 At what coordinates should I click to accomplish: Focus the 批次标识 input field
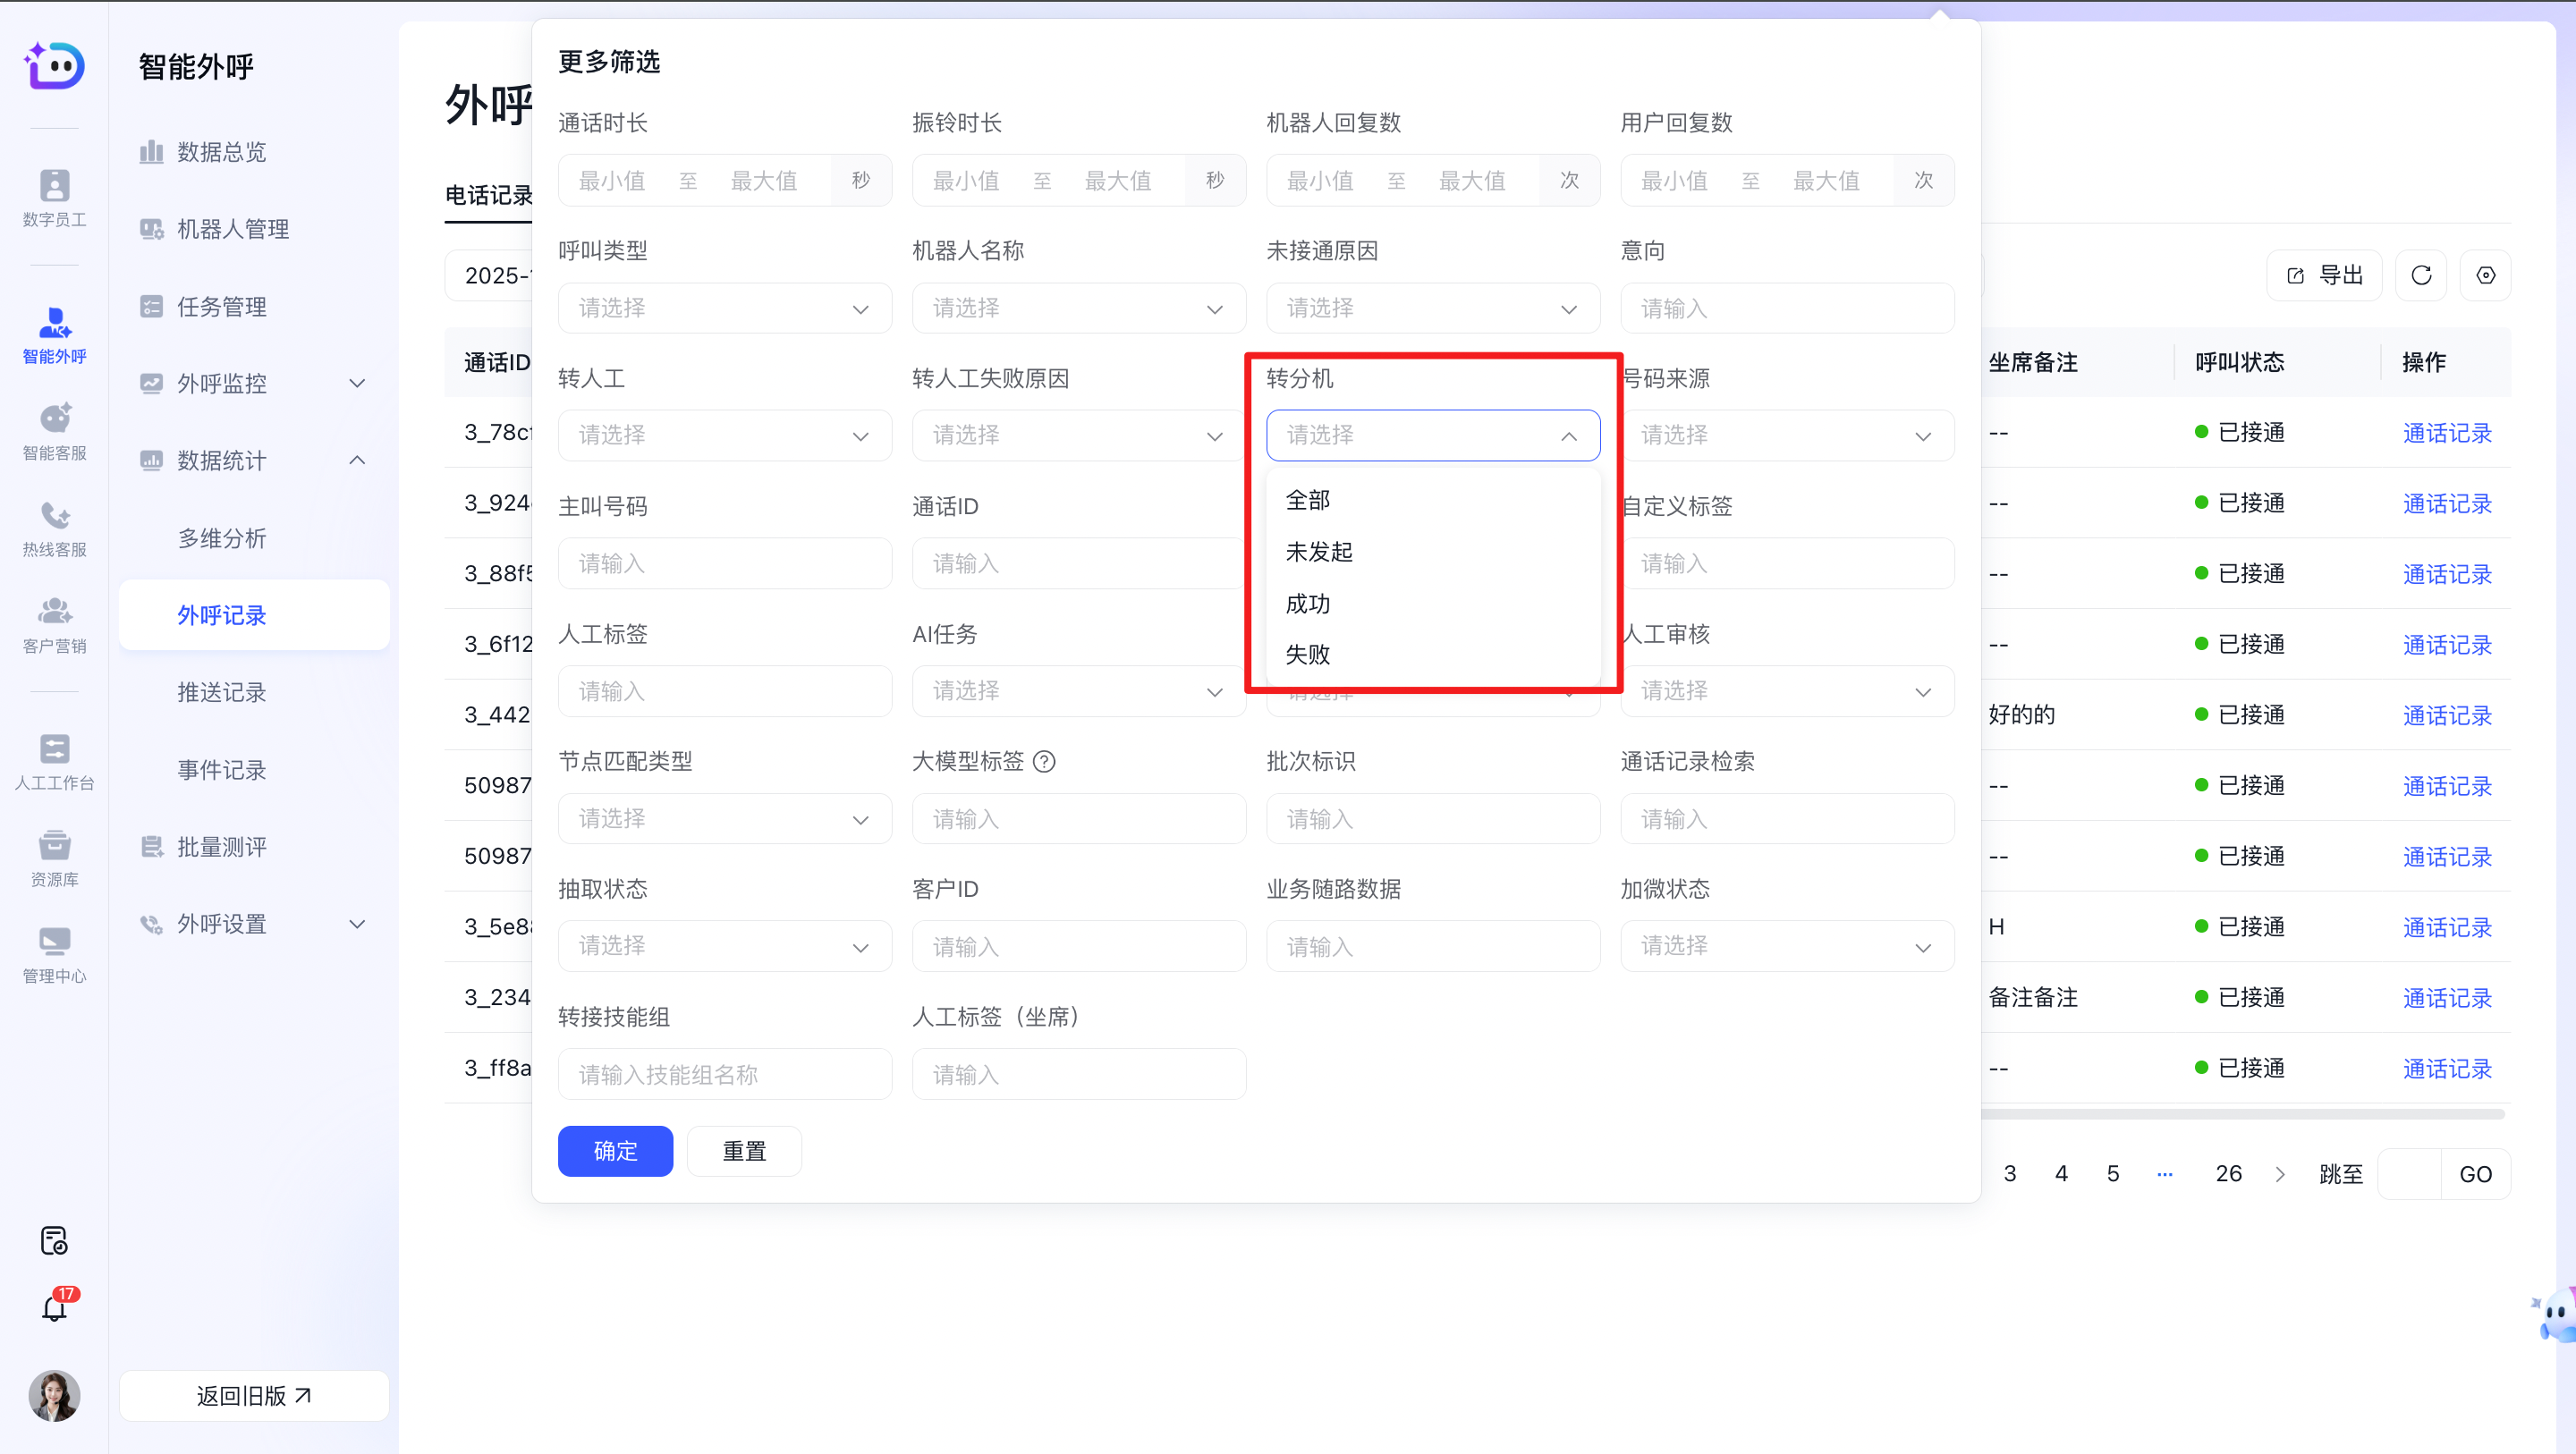[x=1432, y=819]
